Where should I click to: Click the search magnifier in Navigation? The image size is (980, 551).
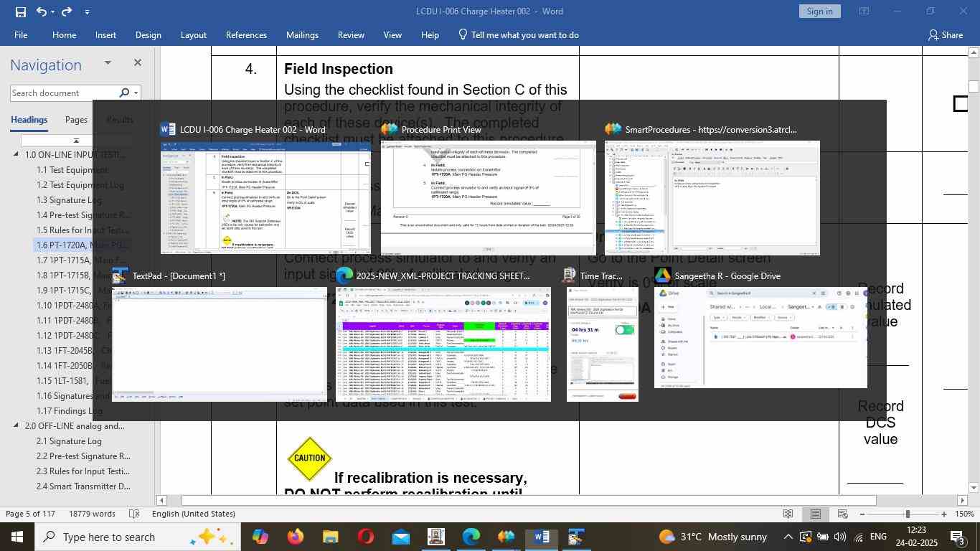(124, 93)
